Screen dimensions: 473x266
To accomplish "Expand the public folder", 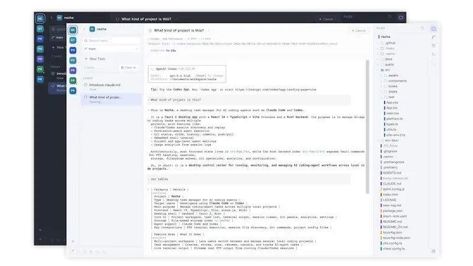I will (387, 64).
